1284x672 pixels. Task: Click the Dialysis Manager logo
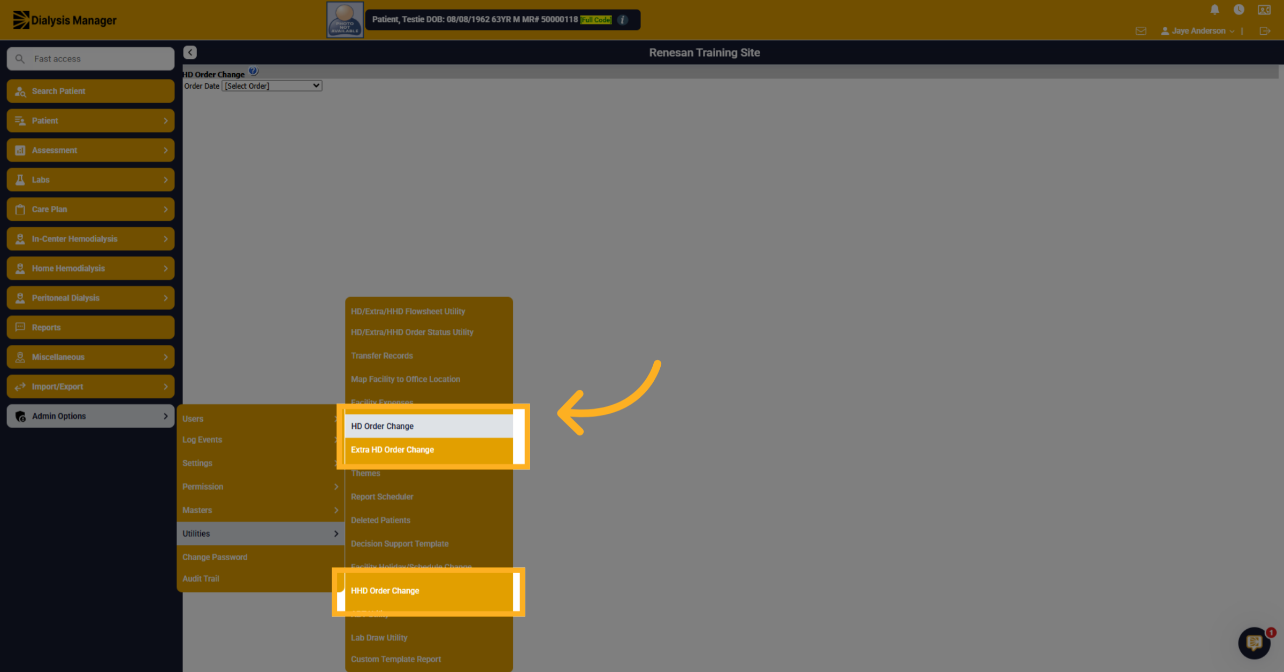65,20
